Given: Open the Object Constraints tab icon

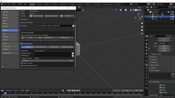Looking at the screenshot, I should pyautogui.click(x=147, y=77).
